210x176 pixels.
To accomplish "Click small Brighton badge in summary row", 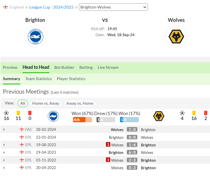I will pyautogui.click(x=53, y=116).
